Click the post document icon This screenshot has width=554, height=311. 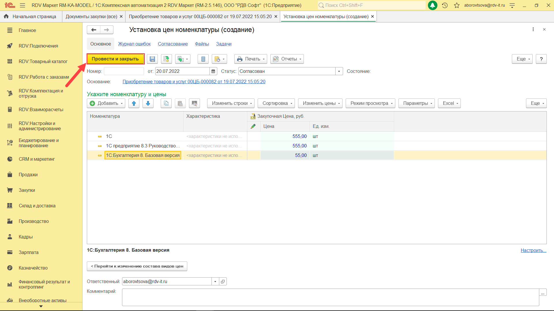click(166, 59)
